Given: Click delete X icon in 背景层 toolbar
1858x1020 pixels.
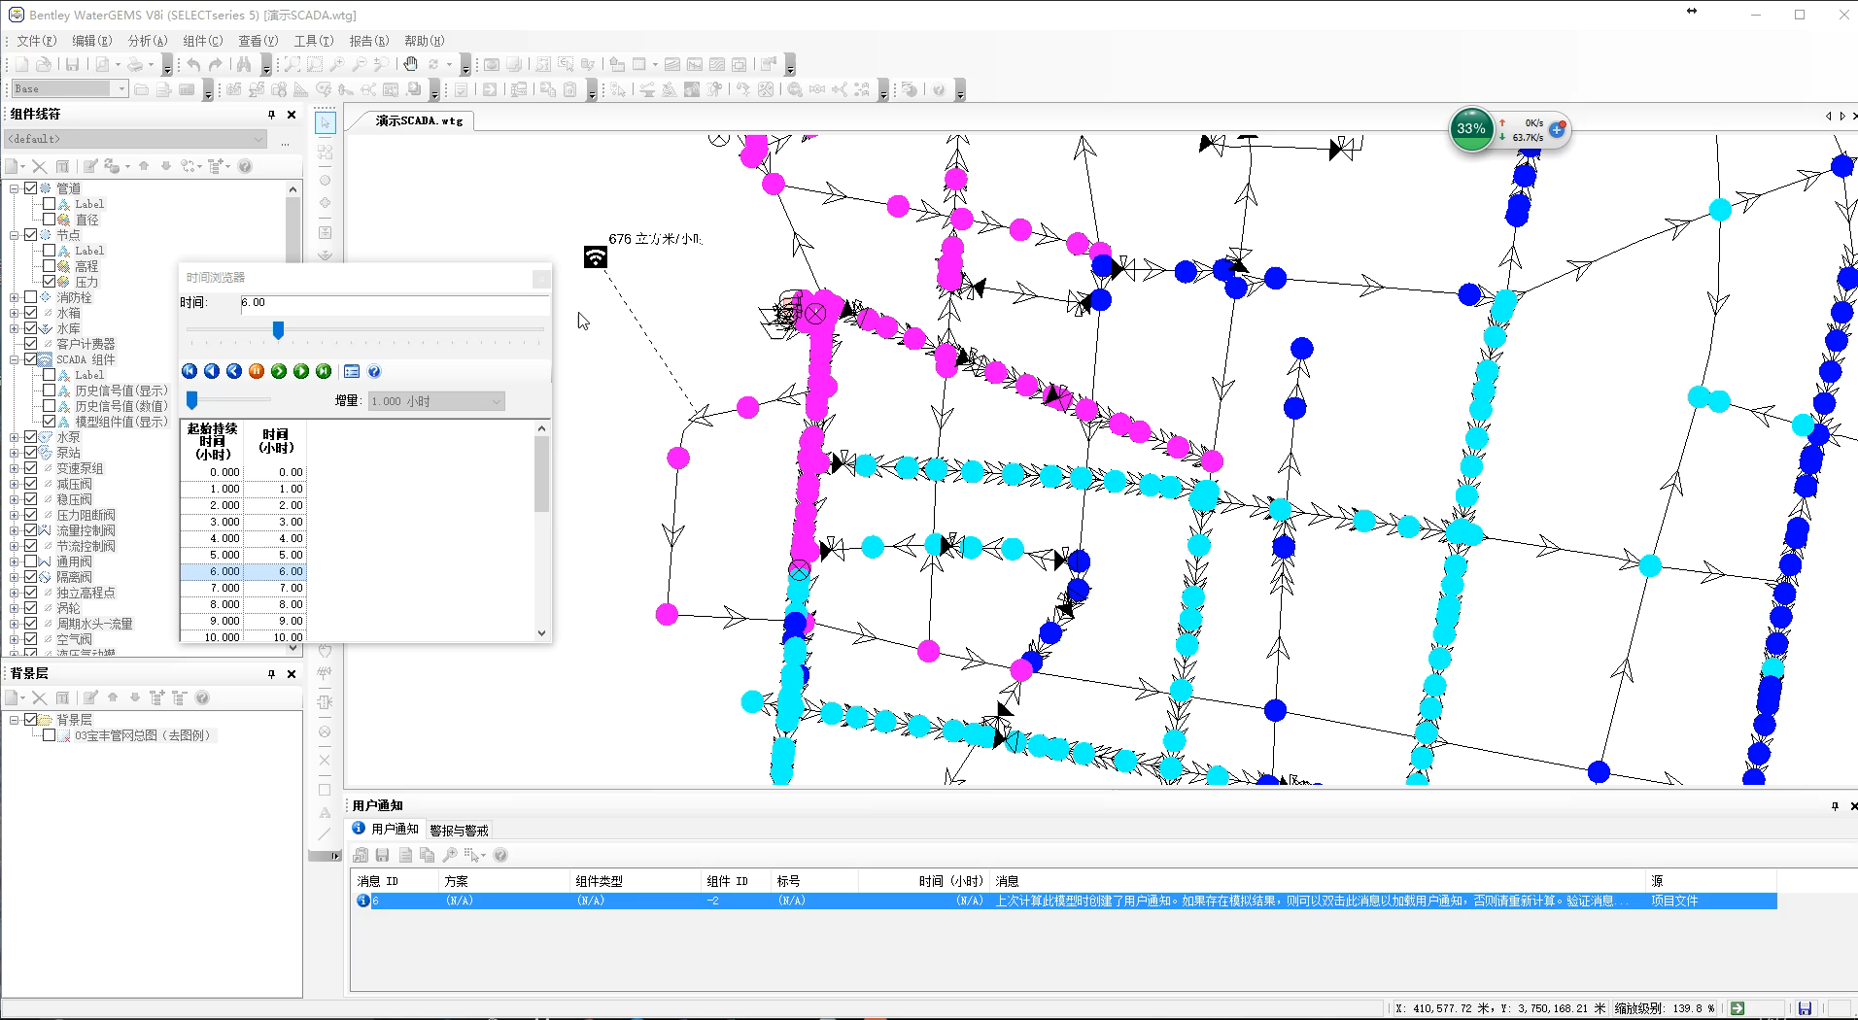Looking at the screenshot, I should click(x=40, y=697).
